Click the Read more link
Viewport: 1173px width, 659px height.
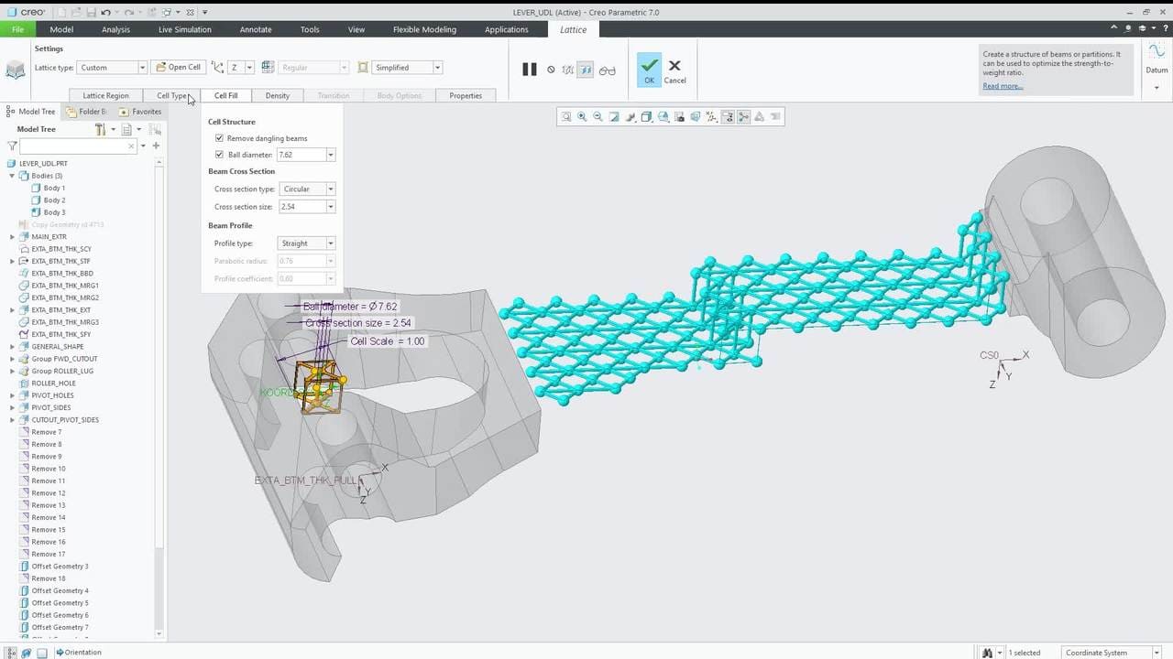1003,86
